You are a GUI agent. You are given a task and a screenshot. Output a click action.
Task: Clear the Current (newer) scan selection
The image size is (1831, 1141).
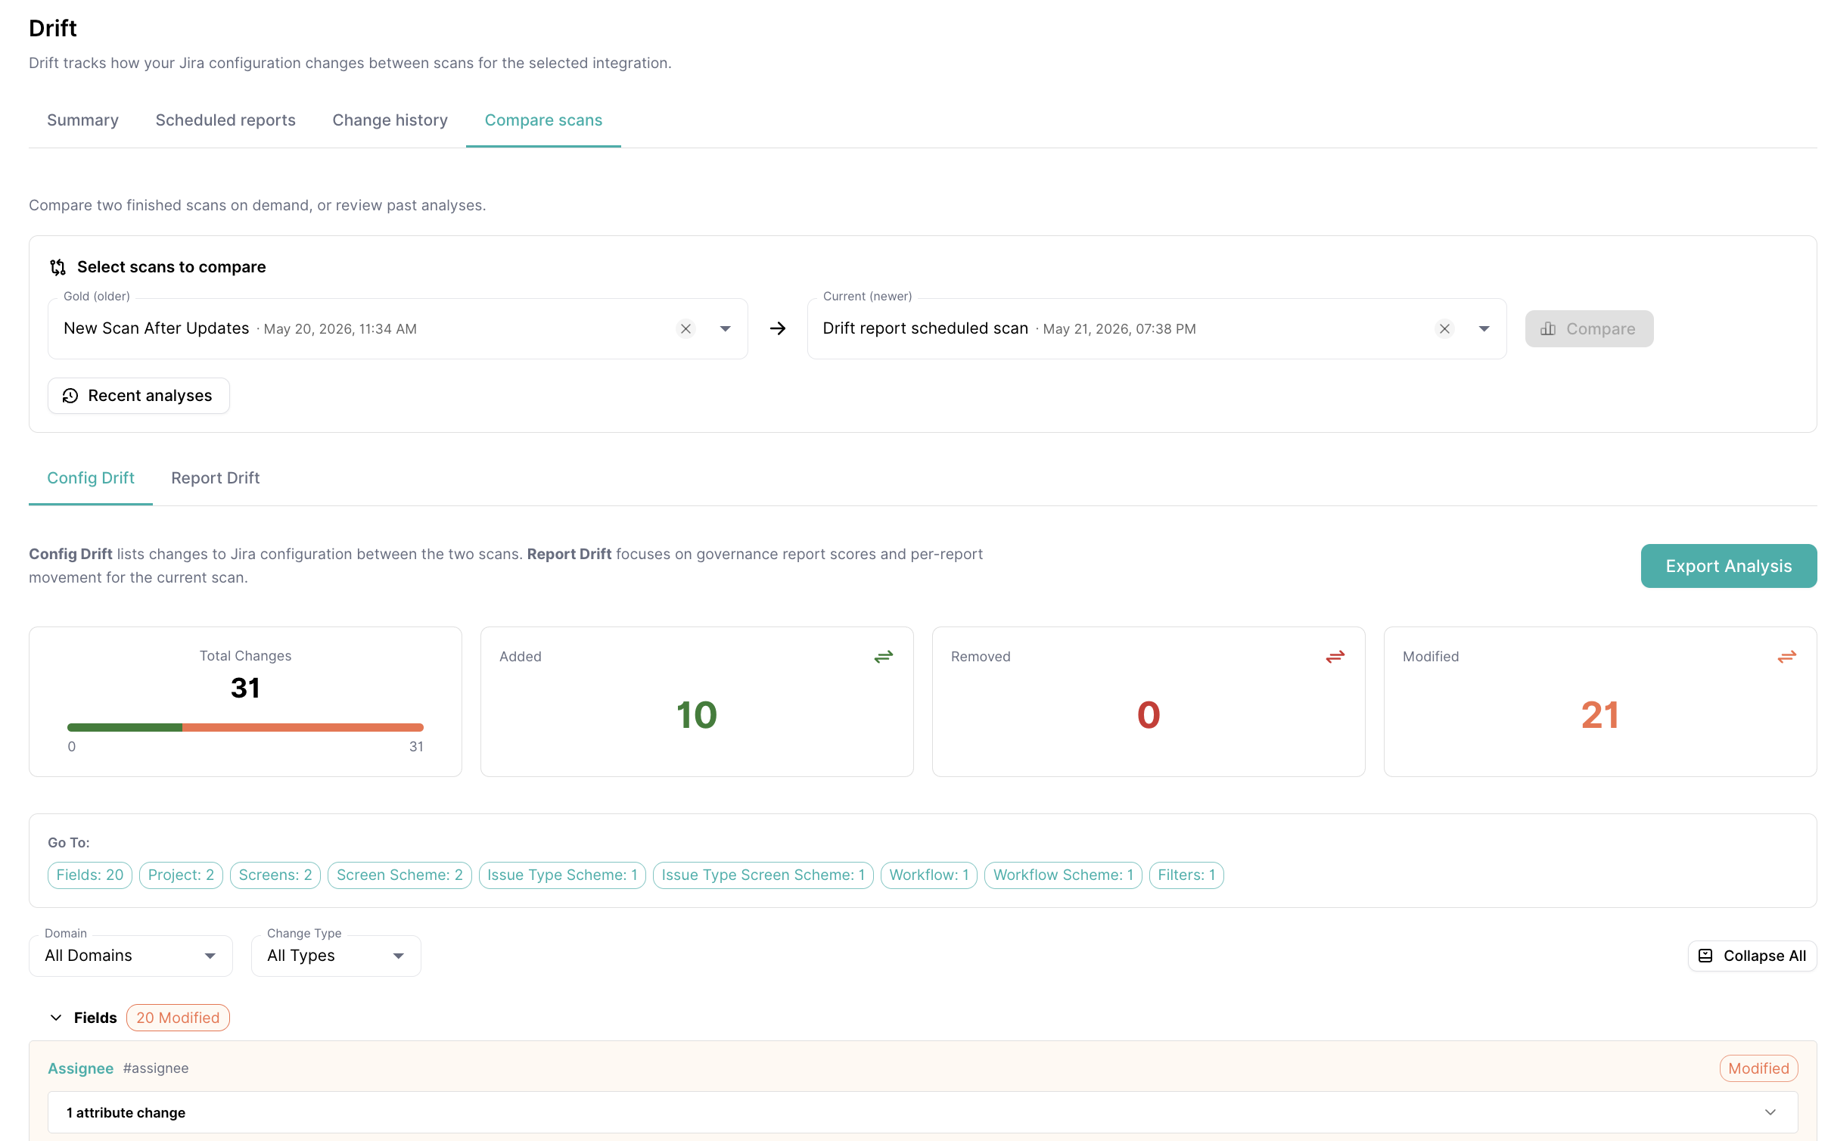(1445, 328)
